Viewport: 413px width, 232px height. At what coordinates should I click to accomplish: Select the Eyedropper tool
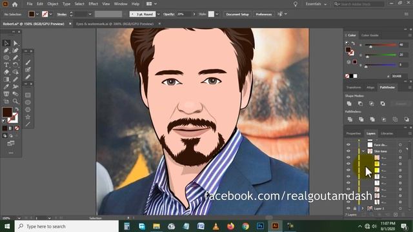point(6,86)
